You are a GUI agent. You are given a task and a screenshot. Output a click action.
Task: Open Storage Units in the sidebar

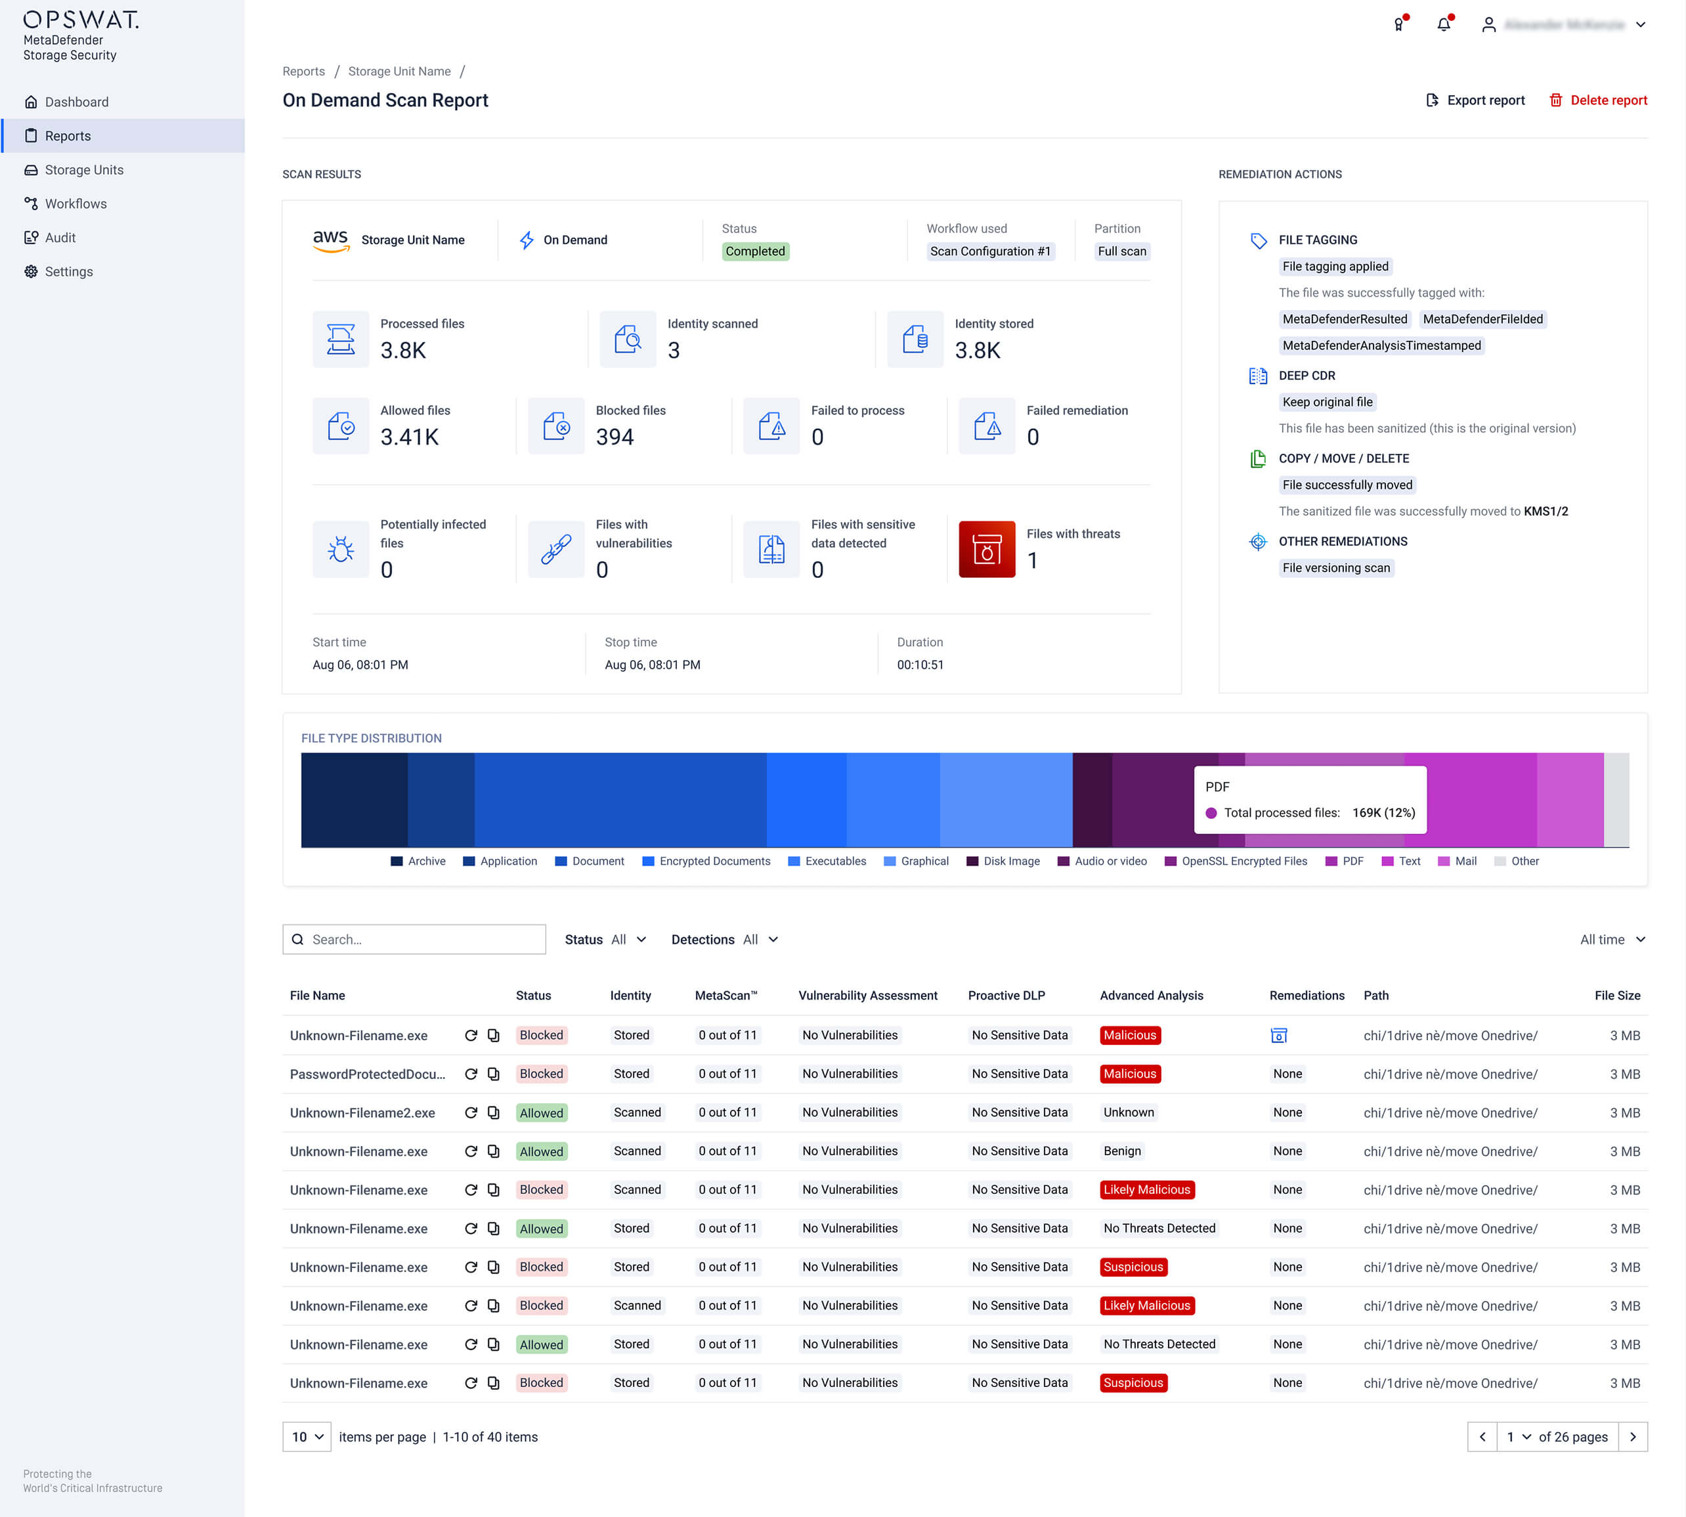click(x=83, y=169)
